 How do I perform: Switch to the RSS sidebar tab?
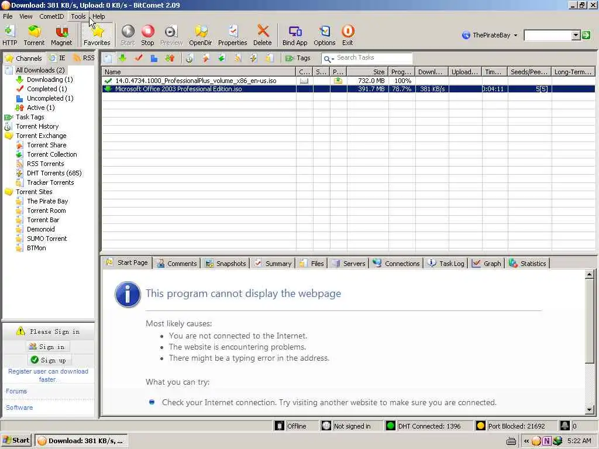click(x=84, y=58)
